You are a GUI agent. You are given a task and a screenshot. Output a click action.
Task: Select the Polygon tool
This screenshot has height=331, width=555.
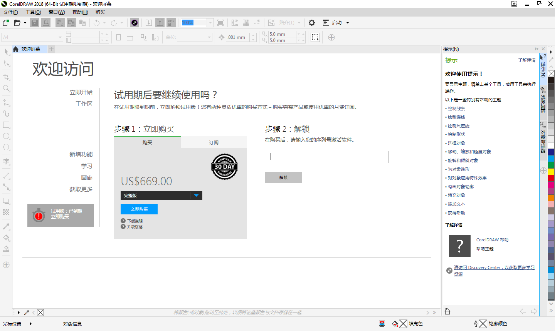[x=6, y=147]
